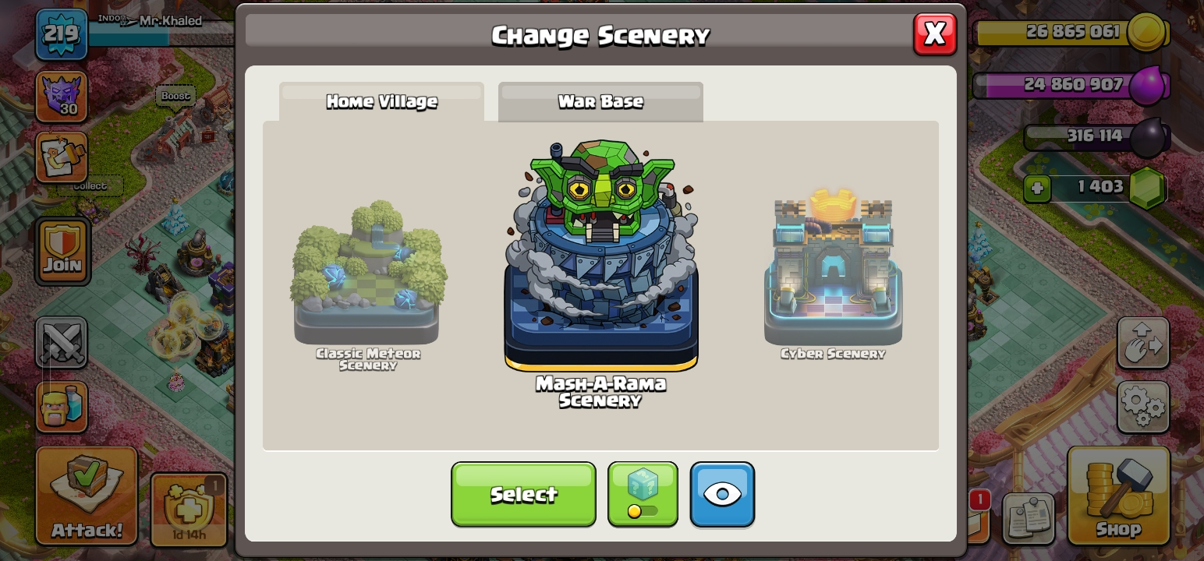
Task: Switch to the Home Village tab
Action: point(381,102)
